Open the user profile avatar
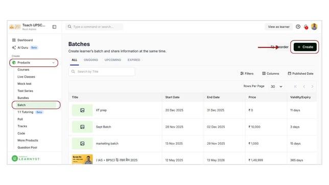Screen dimensions: 329x185 [314, 27]
